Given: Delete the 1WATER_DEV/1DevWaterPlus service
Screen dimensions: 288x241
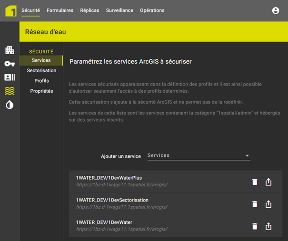Looking at the screenshot, I should coord(255,182).
